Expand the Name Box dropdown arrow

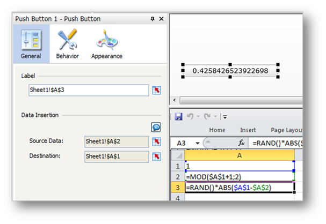coord(198,143)
